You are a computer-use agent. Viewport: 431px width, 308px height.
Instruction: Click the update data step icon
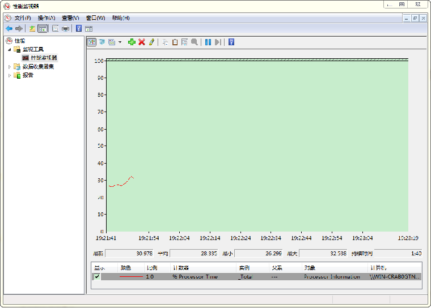click(x=218, y=42)
